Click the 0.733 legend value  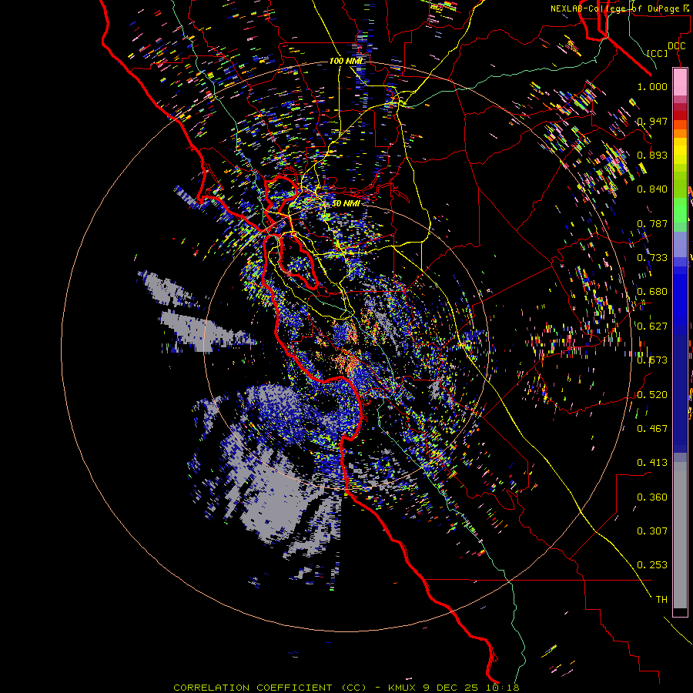[x=652, y=258]
